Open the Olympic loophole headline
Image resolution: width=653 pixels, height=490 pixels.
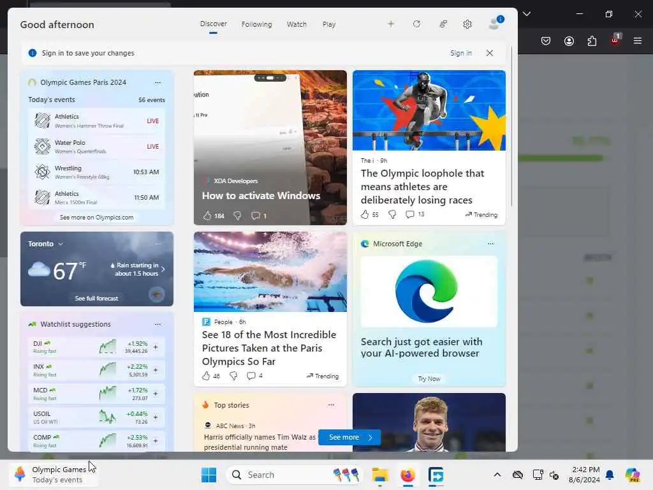422,187
